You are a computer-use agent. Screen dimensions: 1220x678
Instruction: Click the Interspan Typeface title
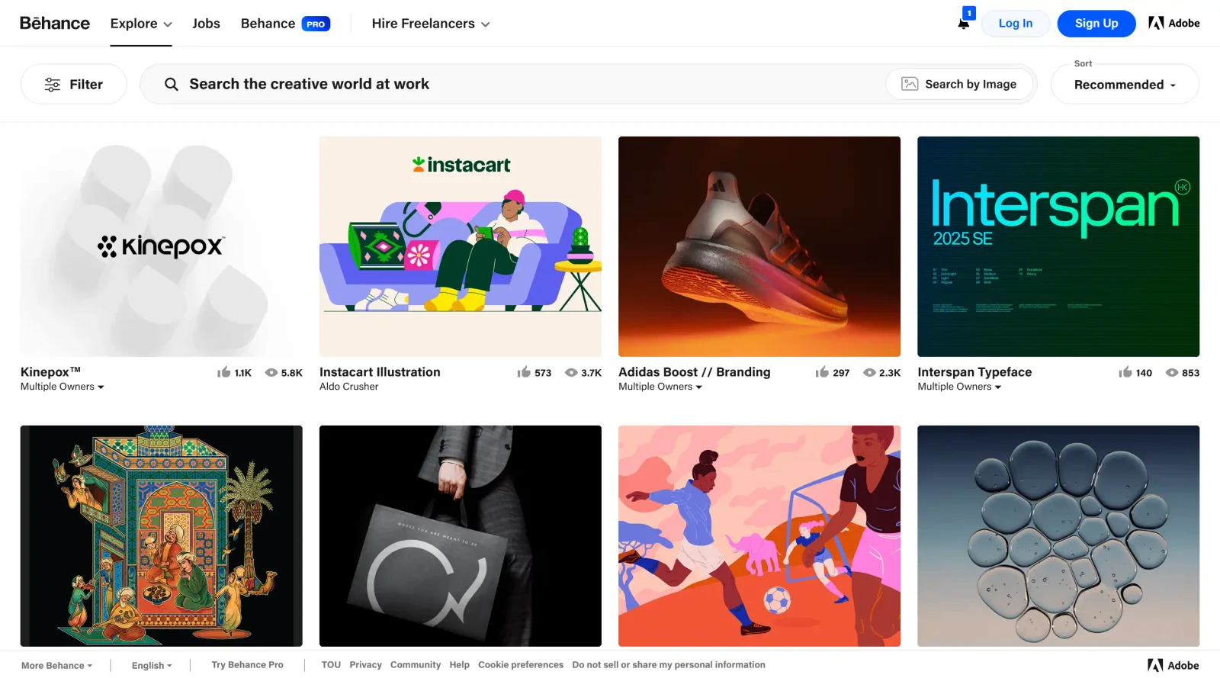(x=974, y=372)
